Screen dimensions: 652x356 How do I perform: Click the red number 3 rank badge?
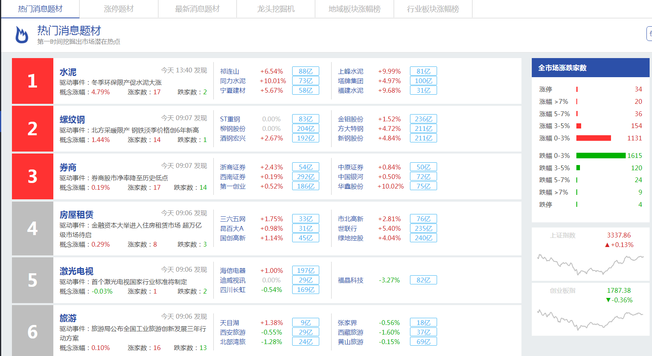33,177
